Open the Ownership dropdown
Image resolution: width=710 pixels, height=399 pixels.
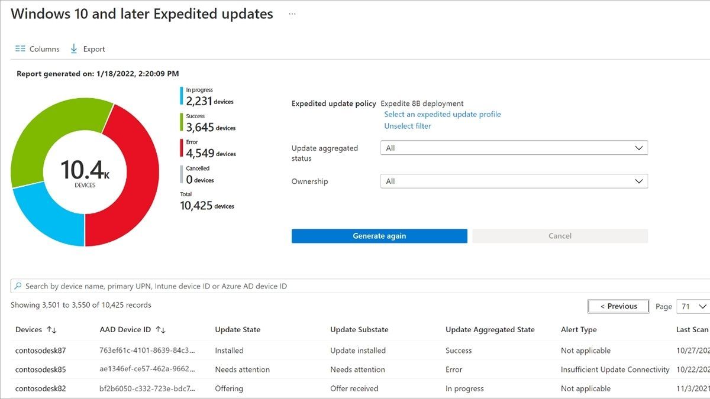click(514, 181)
